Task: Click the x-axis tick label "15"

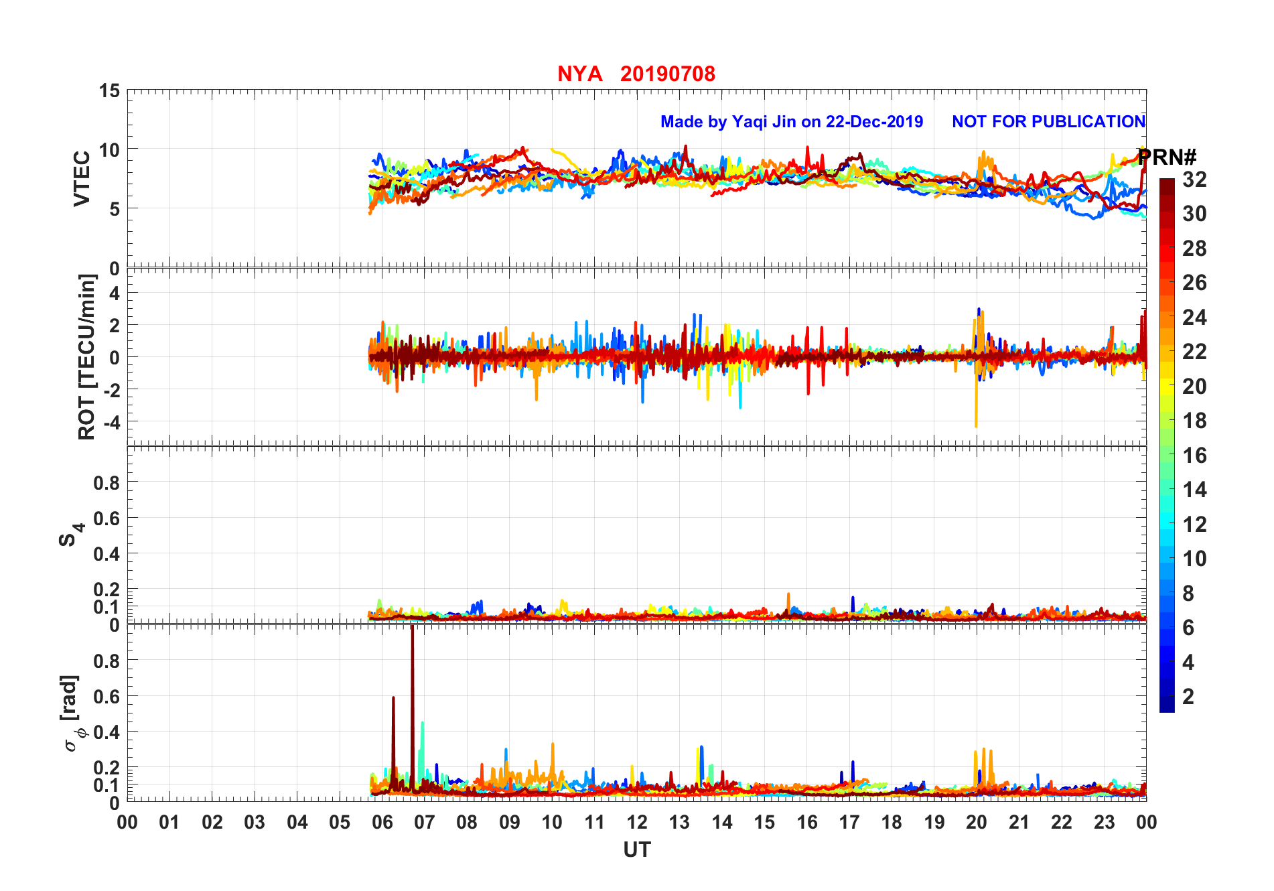Action: [x=764, y=823]
